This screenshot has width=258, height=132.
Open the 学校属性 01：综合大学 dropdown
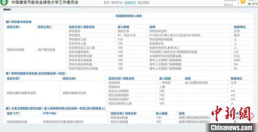[x=131, y=35]
